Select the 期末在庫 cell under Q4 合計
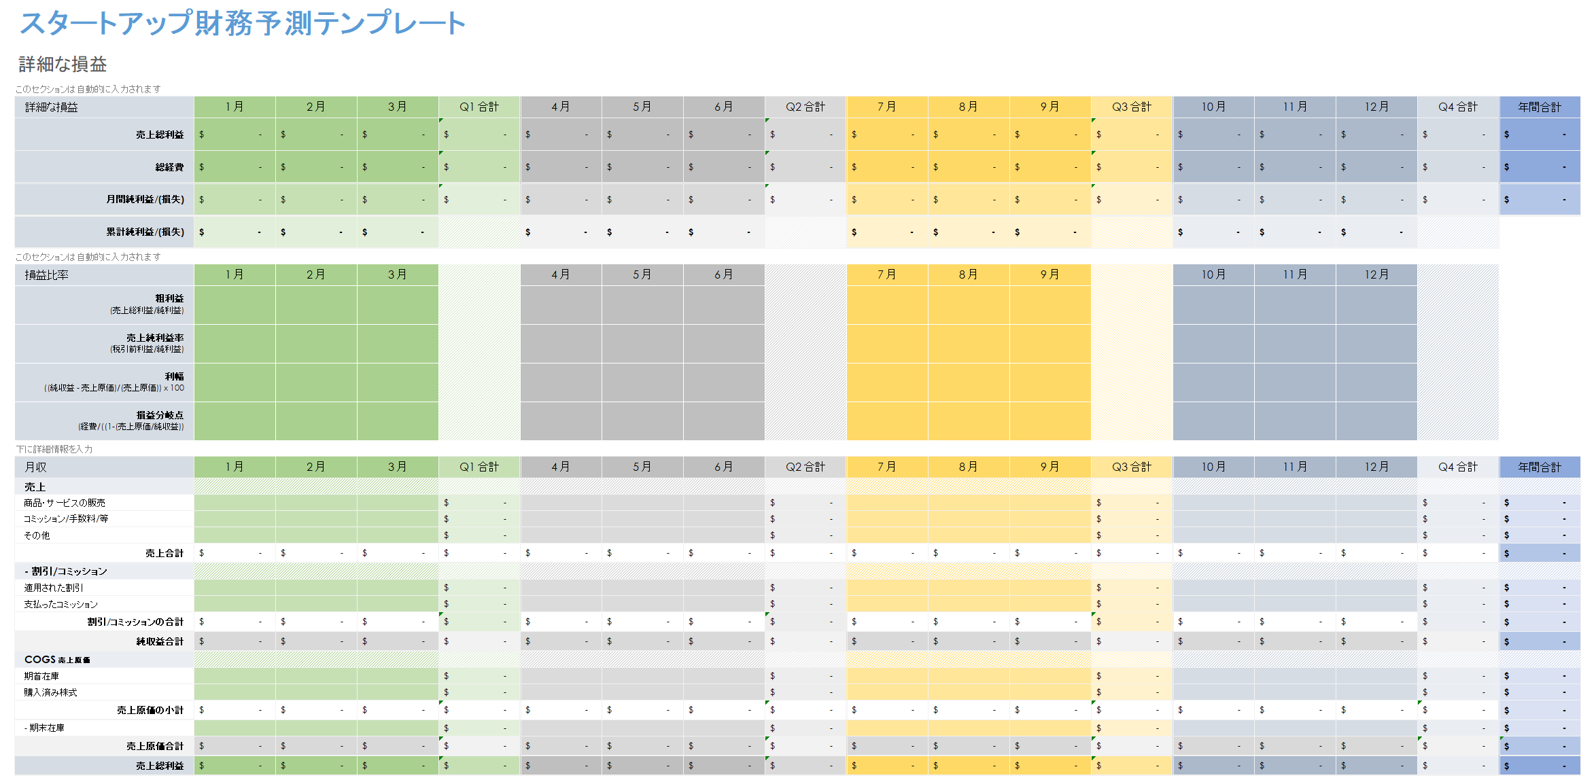 1458,728
